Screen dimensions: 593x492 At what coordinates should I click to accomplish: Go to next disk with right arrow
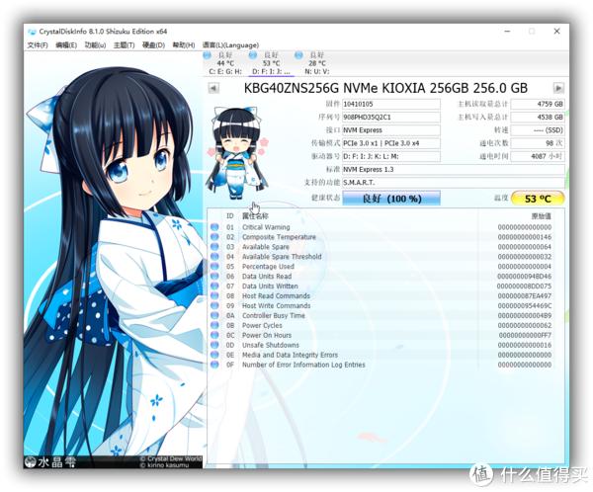[558, 88]
